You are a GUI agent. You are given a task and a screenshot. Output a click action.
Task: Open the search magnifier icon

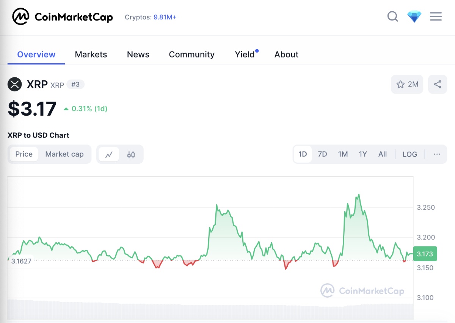[x=392, y=17]
